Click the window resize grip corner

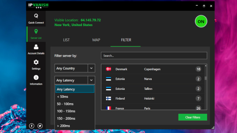tap(213, 128)
